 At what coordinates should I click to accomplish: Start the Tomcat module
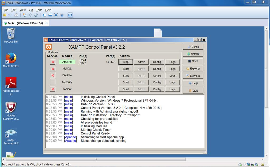(126, 89)
